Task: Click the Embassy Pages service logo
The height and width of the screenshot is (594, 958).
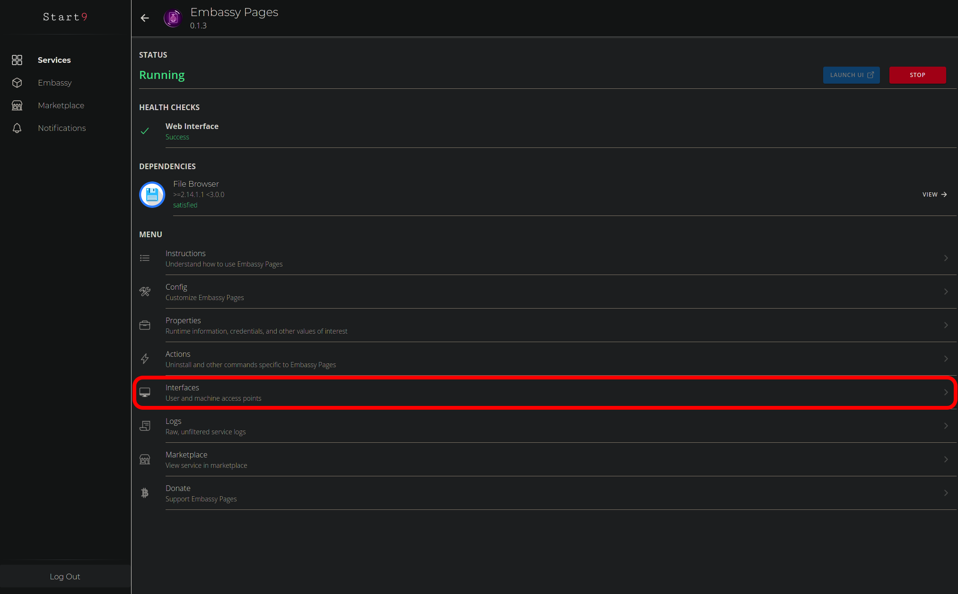Action: [173, 18]
